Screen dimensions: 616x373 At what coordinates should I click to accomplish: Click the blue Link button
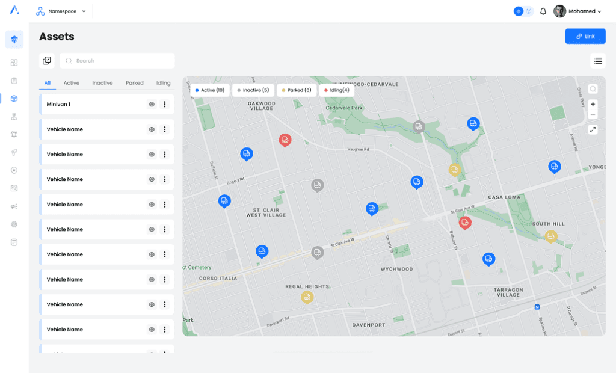point(585,36)
